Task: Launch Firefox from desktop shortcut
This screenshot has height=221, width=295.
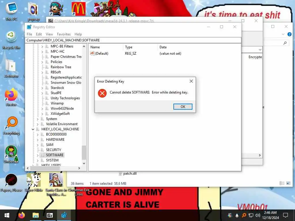Action: pyautogui.click(x=11, y=97)
